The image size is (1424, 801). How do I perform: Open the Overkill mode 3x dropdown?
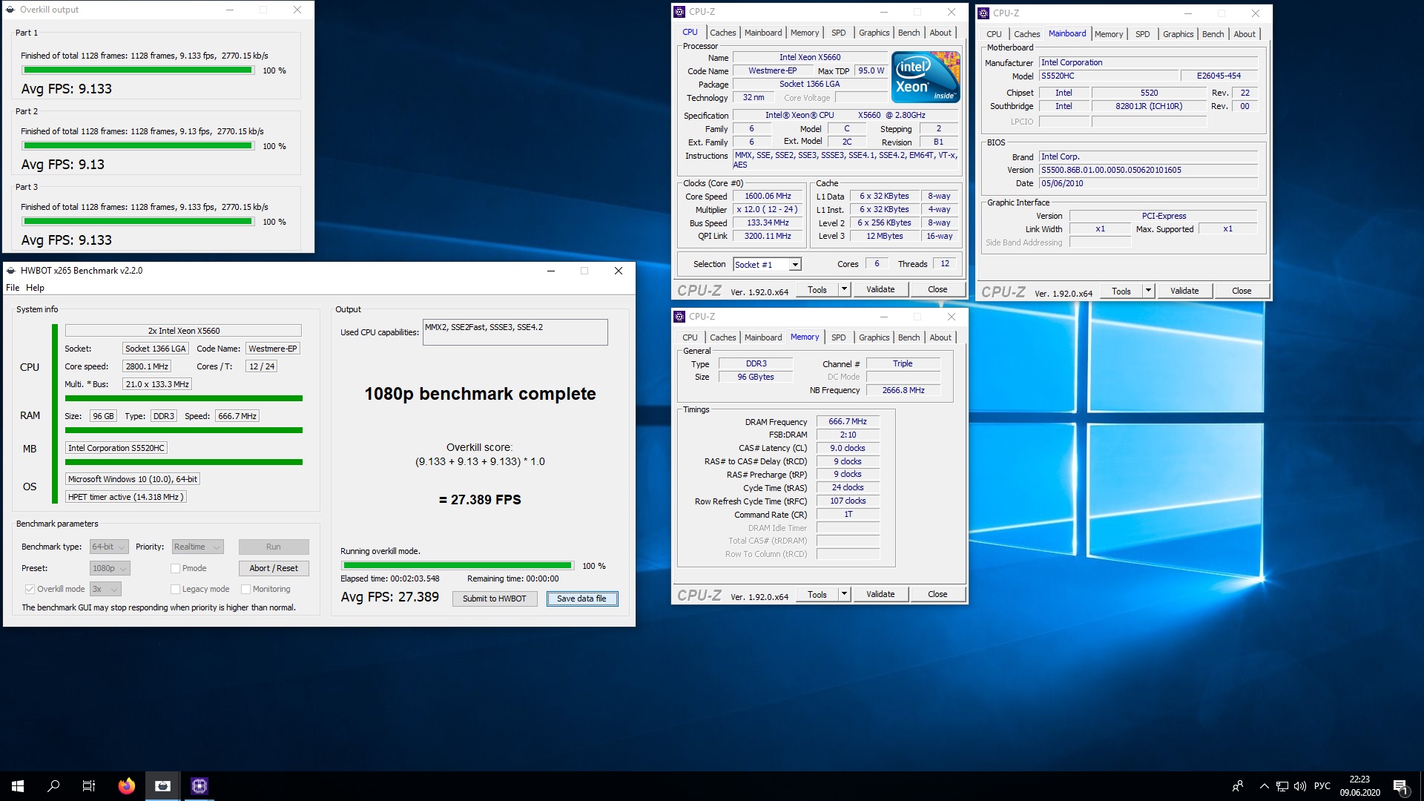pos(105,590)
